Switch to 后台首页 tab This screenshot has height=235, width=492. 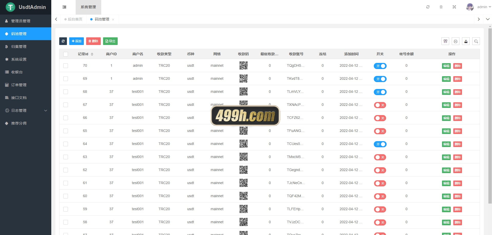tap(73, 19)
